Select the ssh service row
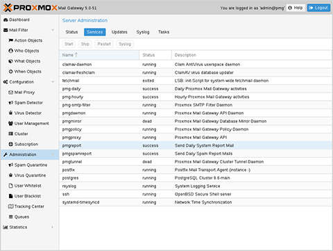 pos(196,194)
